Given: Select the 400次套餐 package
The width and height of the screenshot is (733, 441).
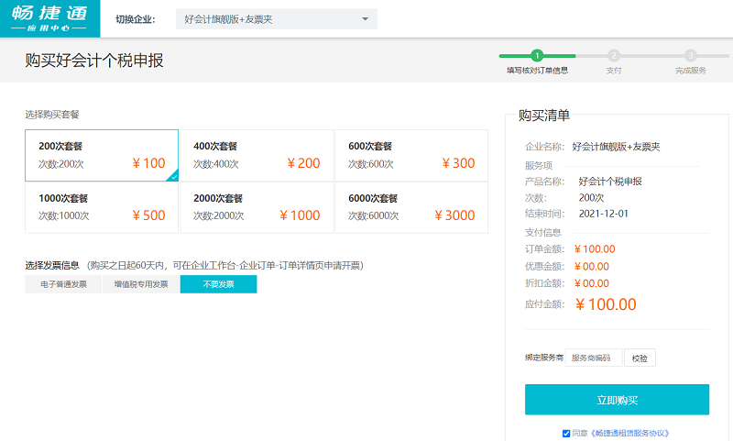Looking at the screenshot, I should coord(257,156).
